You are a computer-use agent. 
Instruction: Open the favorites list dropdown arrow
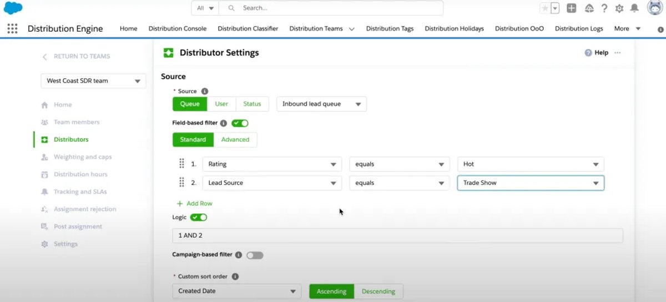555,8
